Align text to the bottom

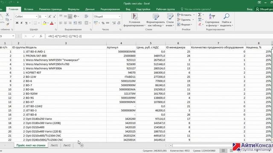pyautogui.click(x=70, y=17)
